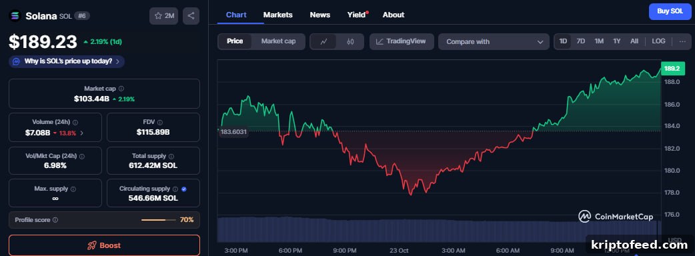Screen dimensions: 695x256
Task: Open the Compare with dropdown
Action: click(494, 41)
